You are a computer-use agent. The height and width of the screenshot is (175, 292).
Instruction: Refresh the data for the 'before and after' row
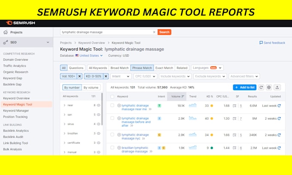coord(279,119)
